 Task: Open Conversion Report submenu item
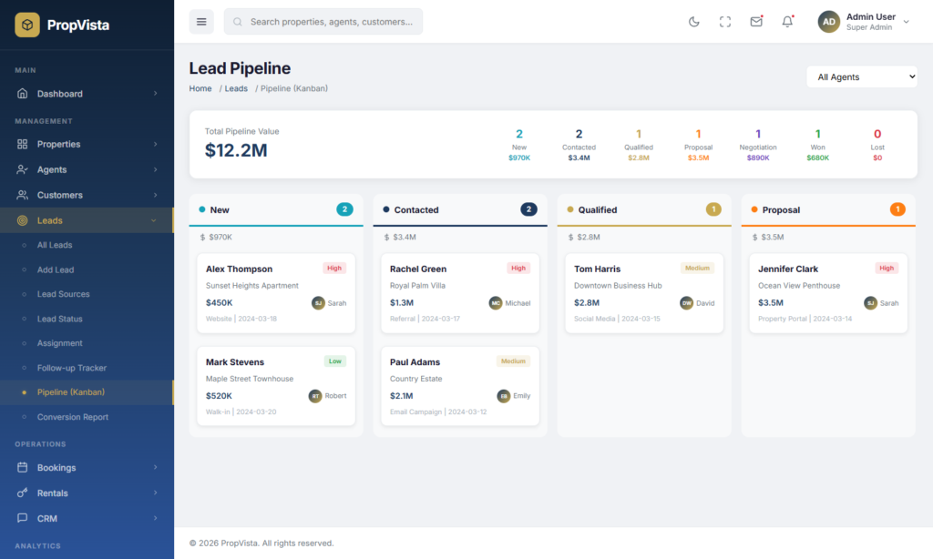click(x=87, y=417)
